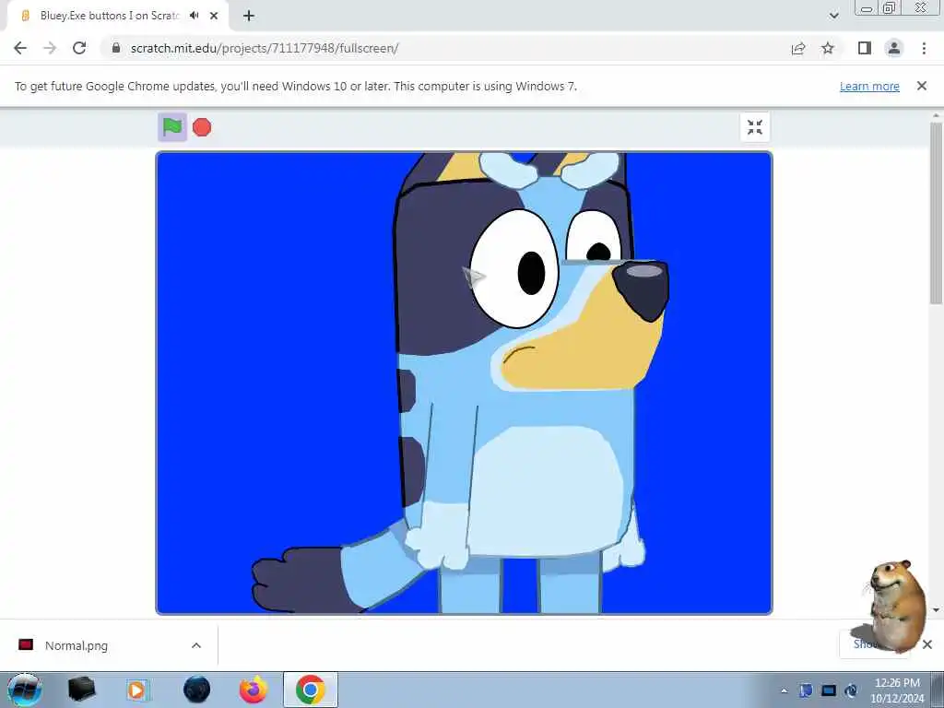The image size is (944, 708).
Task: View site information lock icon
Action: (116, 48)
